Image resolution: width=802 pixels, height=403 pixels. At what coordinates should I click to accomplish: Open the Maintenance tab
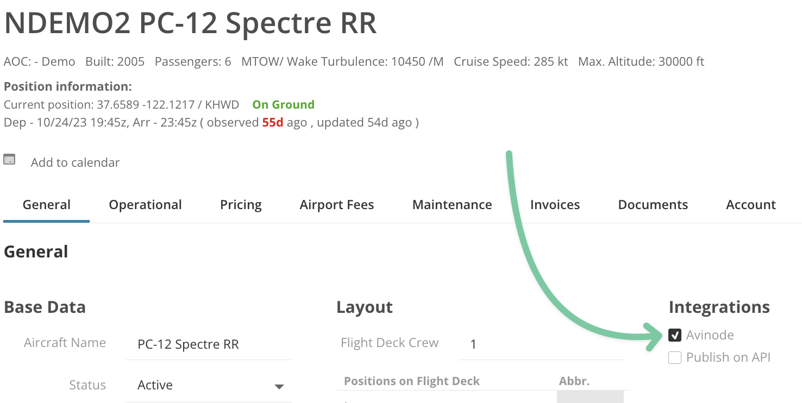(452, 205)
